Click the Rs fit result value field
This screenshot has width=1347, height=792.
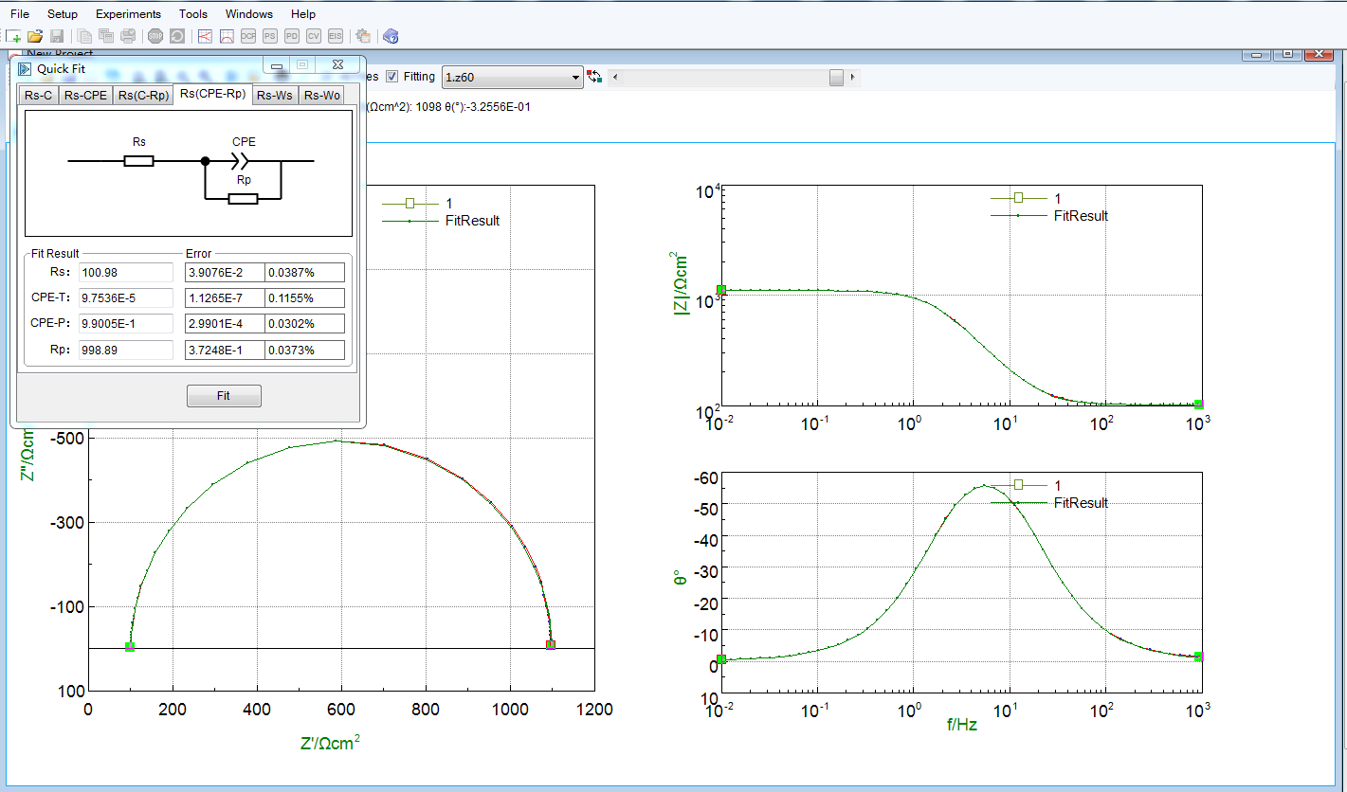coord(126,273)
